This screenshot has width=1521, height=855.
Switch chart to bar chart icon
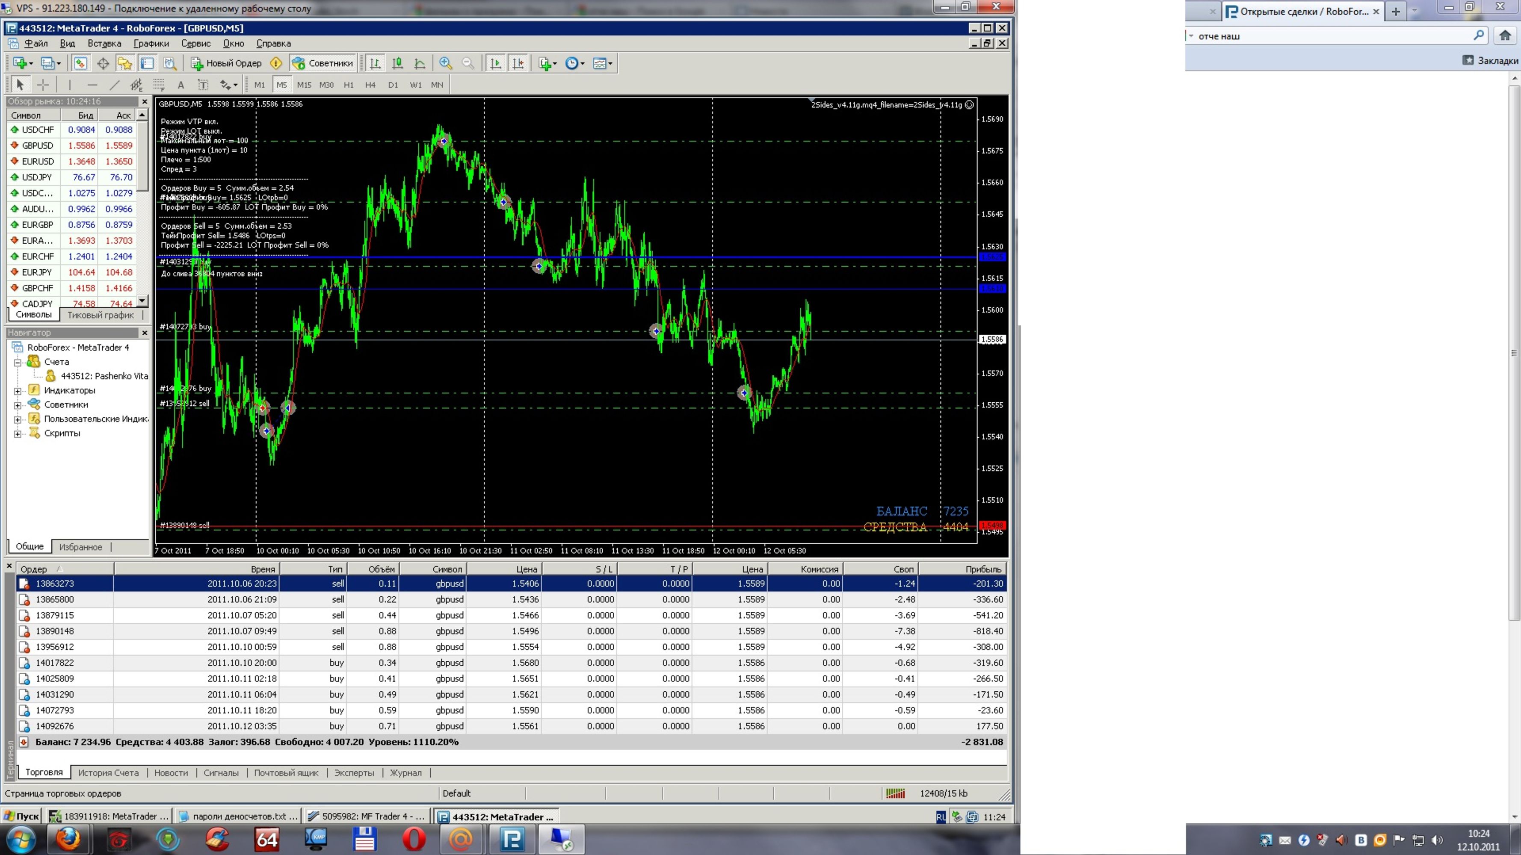(375, 63)
